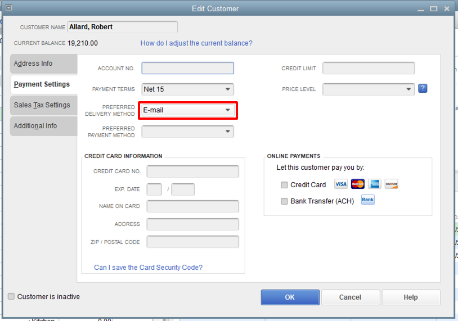The image size is (458, 321).
Task: Click the Discover card icon
Action: (392, 184)
